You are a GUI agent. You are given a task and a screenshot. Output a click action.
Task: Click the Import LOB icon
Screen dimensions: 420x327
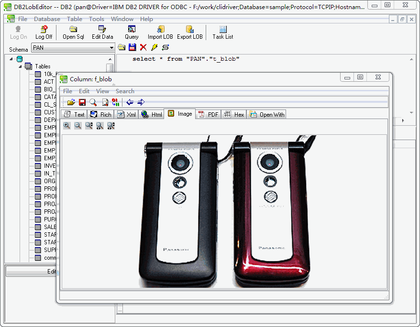[160, 33]
